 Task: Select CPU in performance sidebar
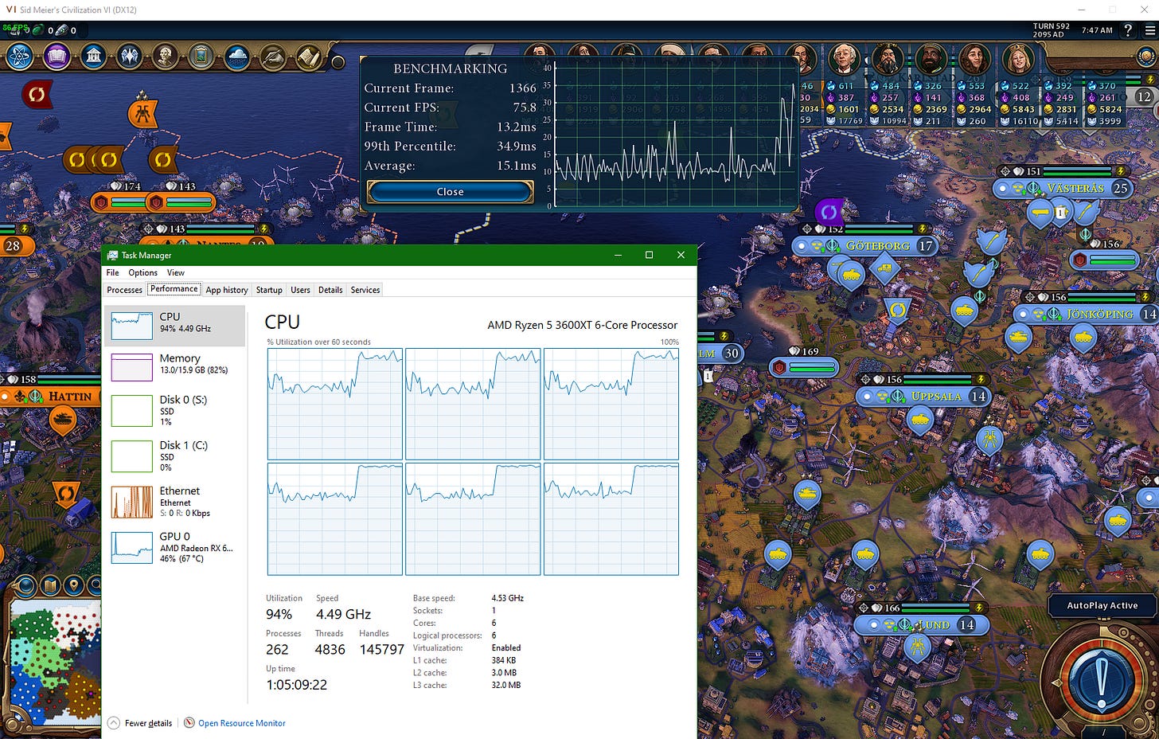pos(174,326)
